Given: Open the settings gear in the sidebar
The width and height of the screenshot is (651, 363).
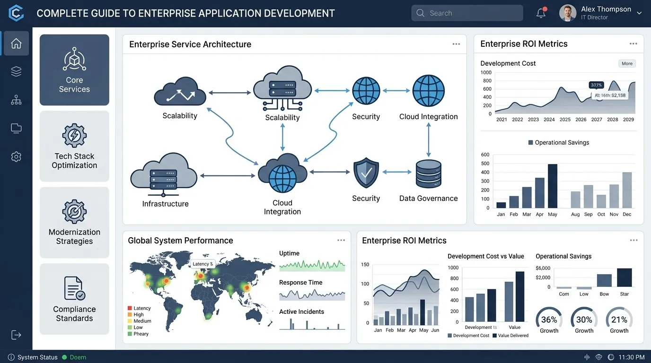Looking at the screenshot, I should coord(16,156).
